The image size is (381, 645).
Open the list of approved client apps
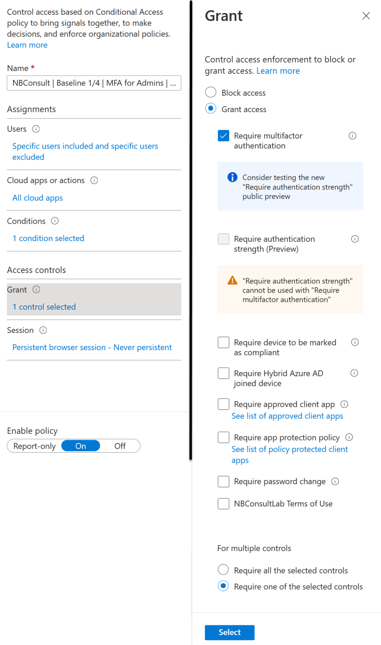(287, 416)
